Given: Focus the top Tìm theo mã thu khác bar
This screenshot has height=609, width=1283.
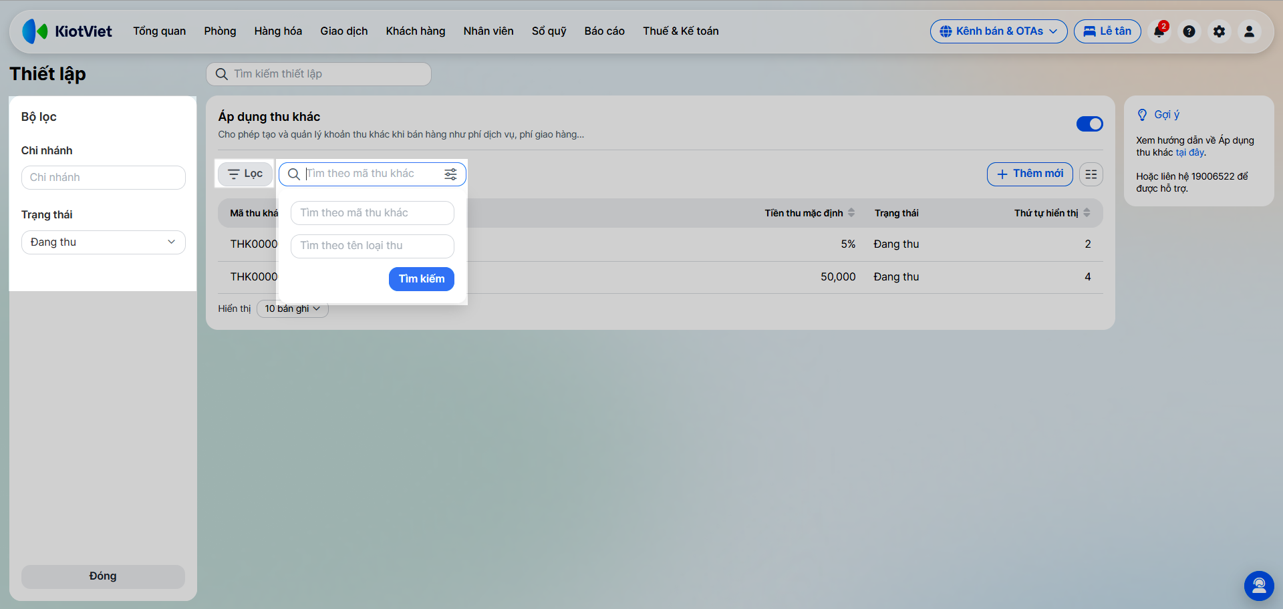Looking at the screenshot, I should [x=372, y=174].
